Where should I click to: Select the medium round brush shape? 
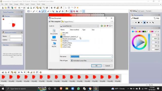click(136, 22)
